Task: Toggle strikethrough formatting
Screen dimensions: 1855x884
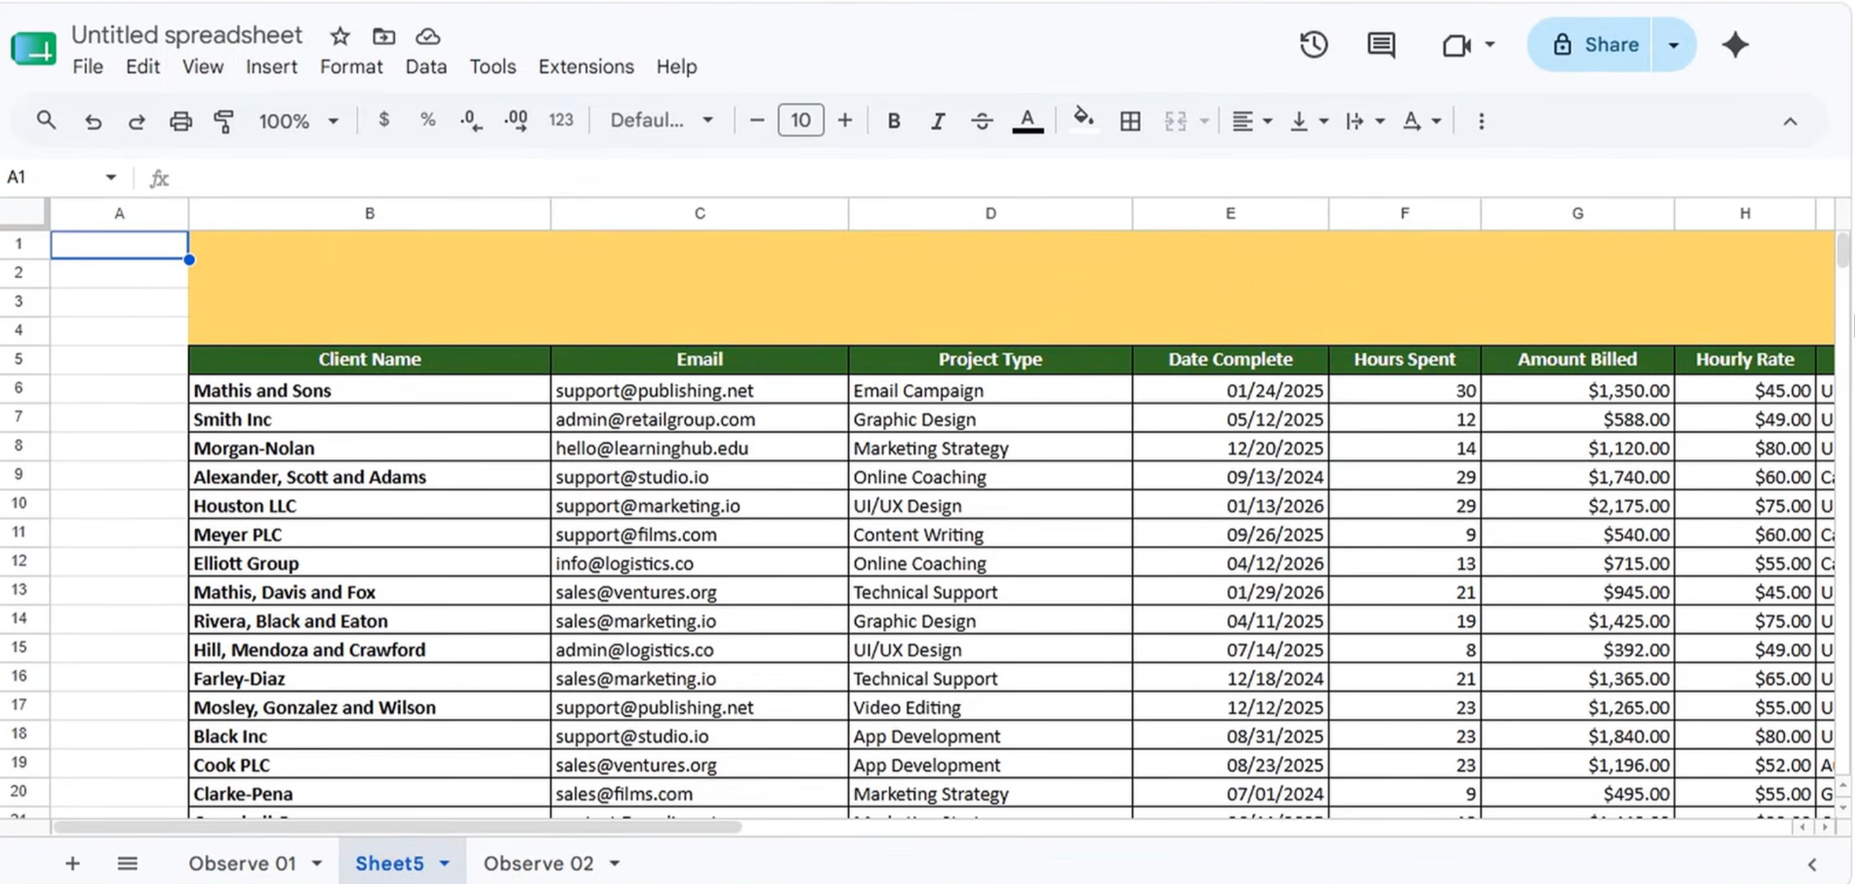Action: [982, 121]
